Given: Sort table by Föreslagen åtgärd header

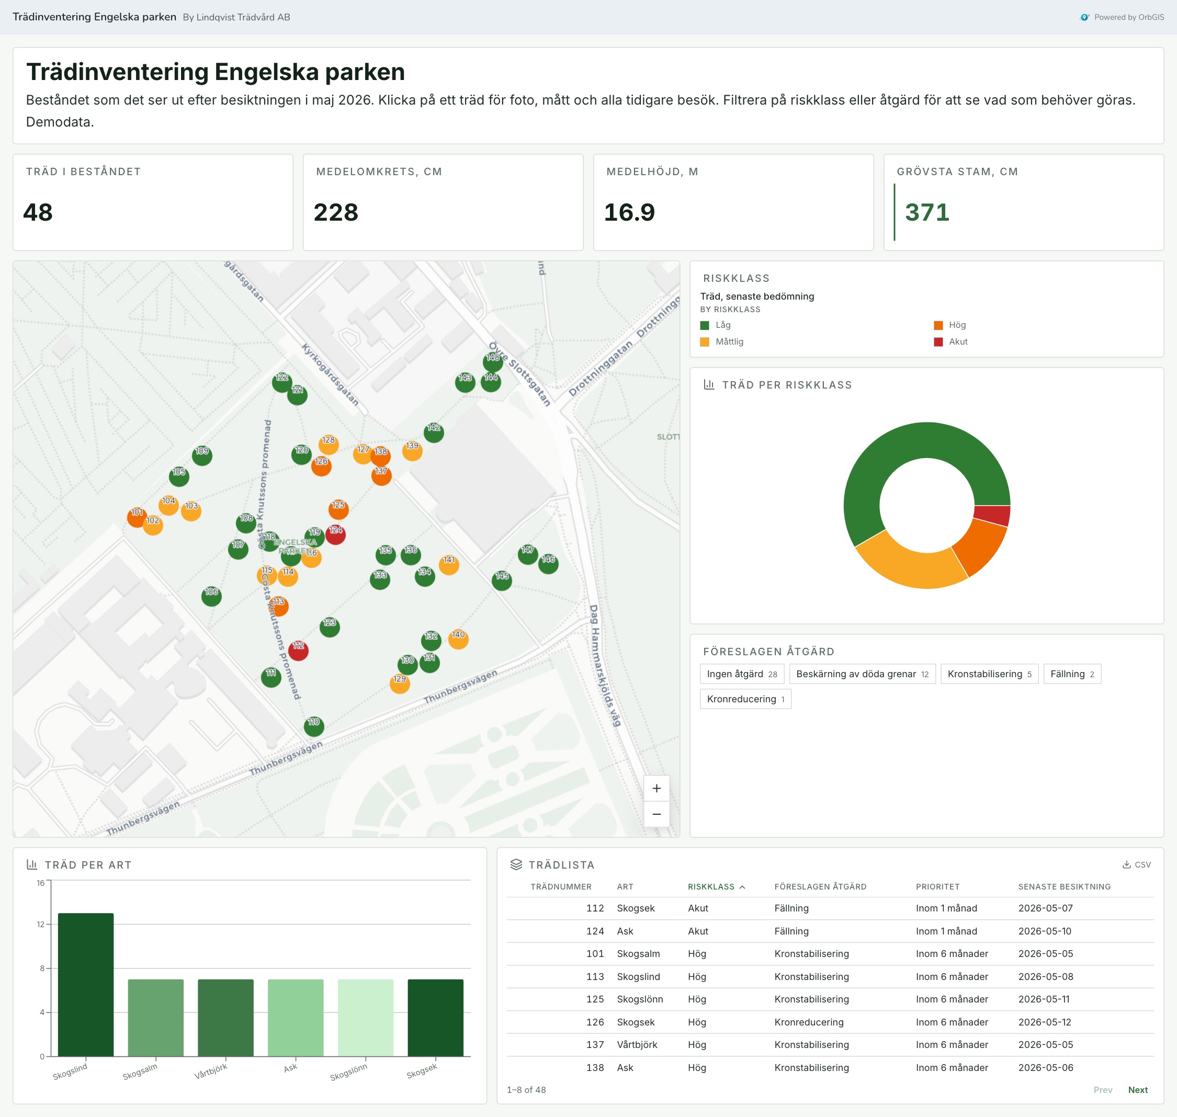Looking at the screenshot, I should coord(820,886).
